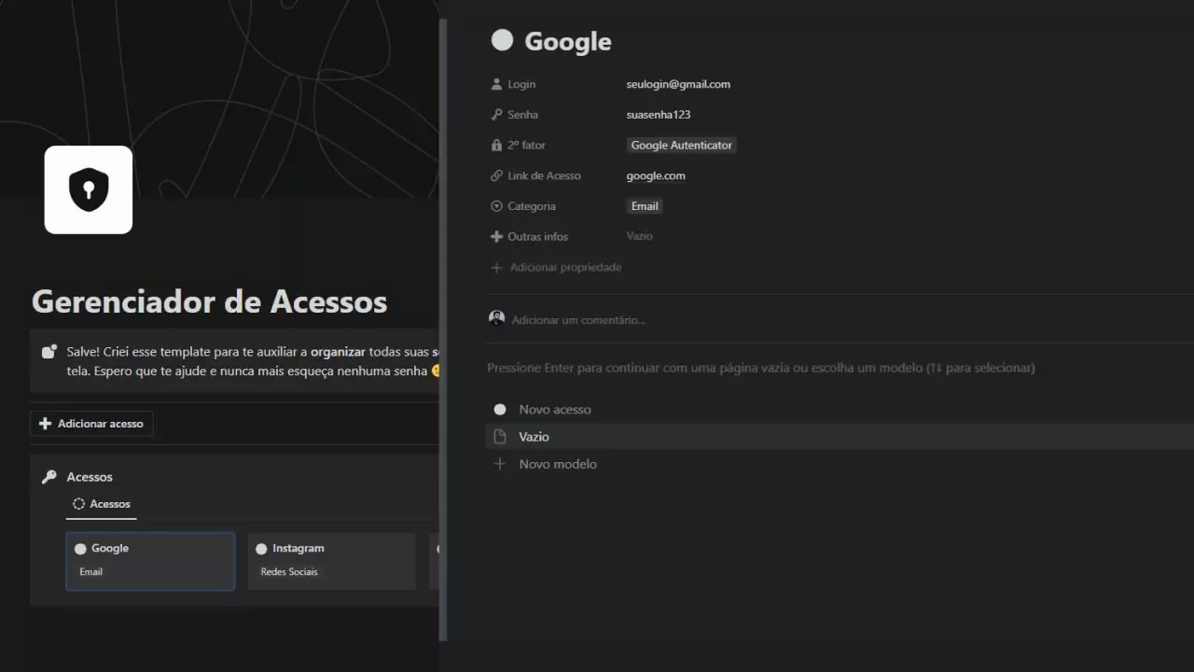
Task: Click the Login property label
Action: 521,84
